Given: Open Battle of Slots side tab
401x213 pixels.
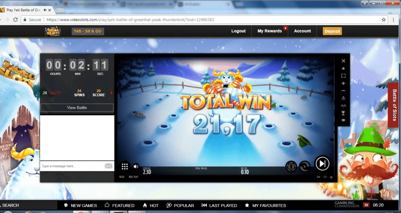Looking at the screenshot, I should tap(394, 105).
